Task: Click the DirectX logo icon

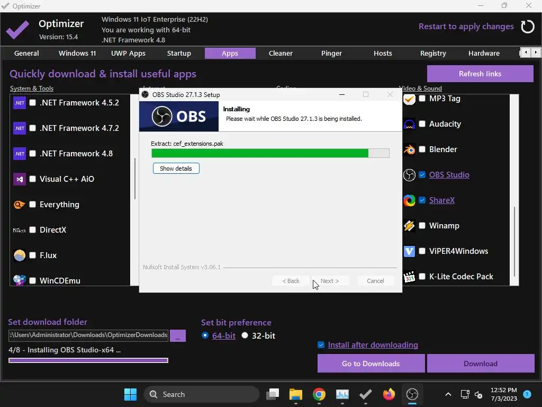Action: (x=20, y=230)
